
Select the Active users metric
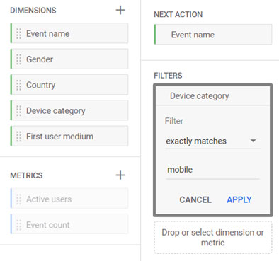(x=69, y=199)
